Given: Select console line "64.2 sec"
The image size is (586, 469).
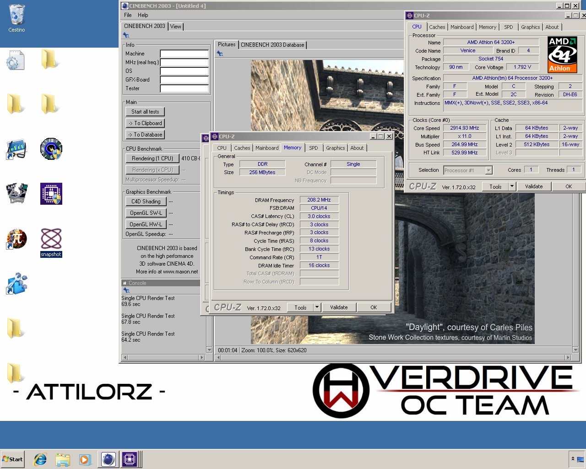Looking at the screenshot, I should tap(131, 340).
